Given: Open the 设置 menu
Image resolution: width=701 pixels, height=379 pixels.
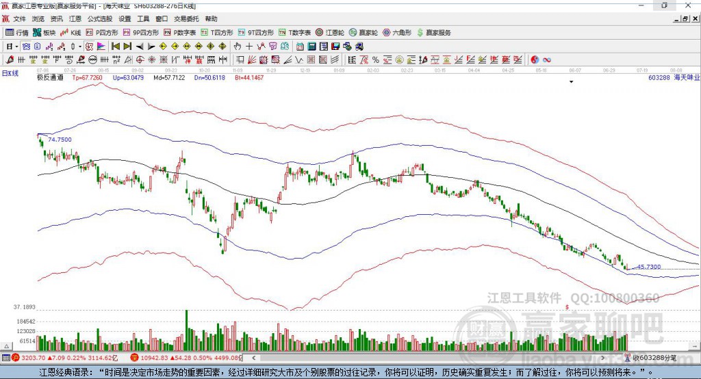Looking at the screenshot, I should coord(125,18).
